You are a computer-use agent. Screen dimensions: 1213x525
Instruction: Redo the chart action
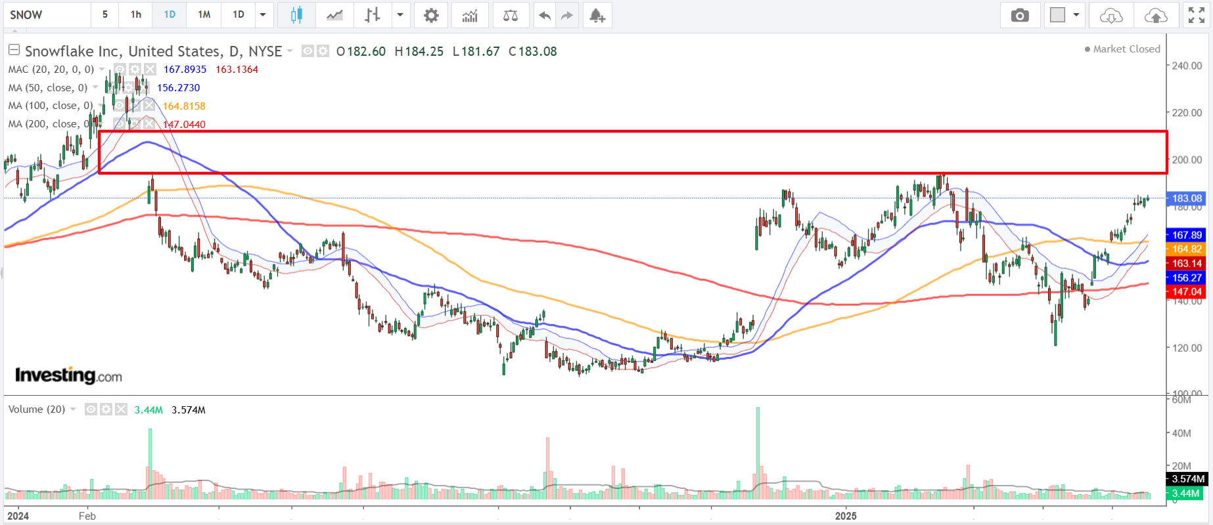click(x=567, y=15)
